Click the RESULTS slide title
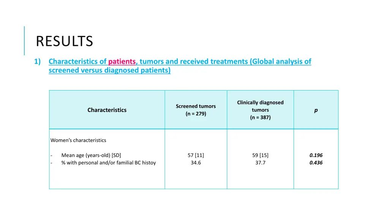 click(65, 41)
